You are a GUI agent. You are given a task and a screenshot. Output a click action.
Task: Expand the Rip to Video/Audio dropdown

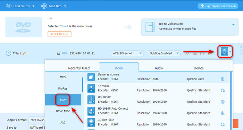(233, 25)
